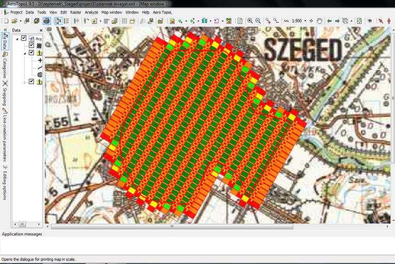
Task: Open the dropdown arrow beside the Open folder icon
Action: coord(20,21)
